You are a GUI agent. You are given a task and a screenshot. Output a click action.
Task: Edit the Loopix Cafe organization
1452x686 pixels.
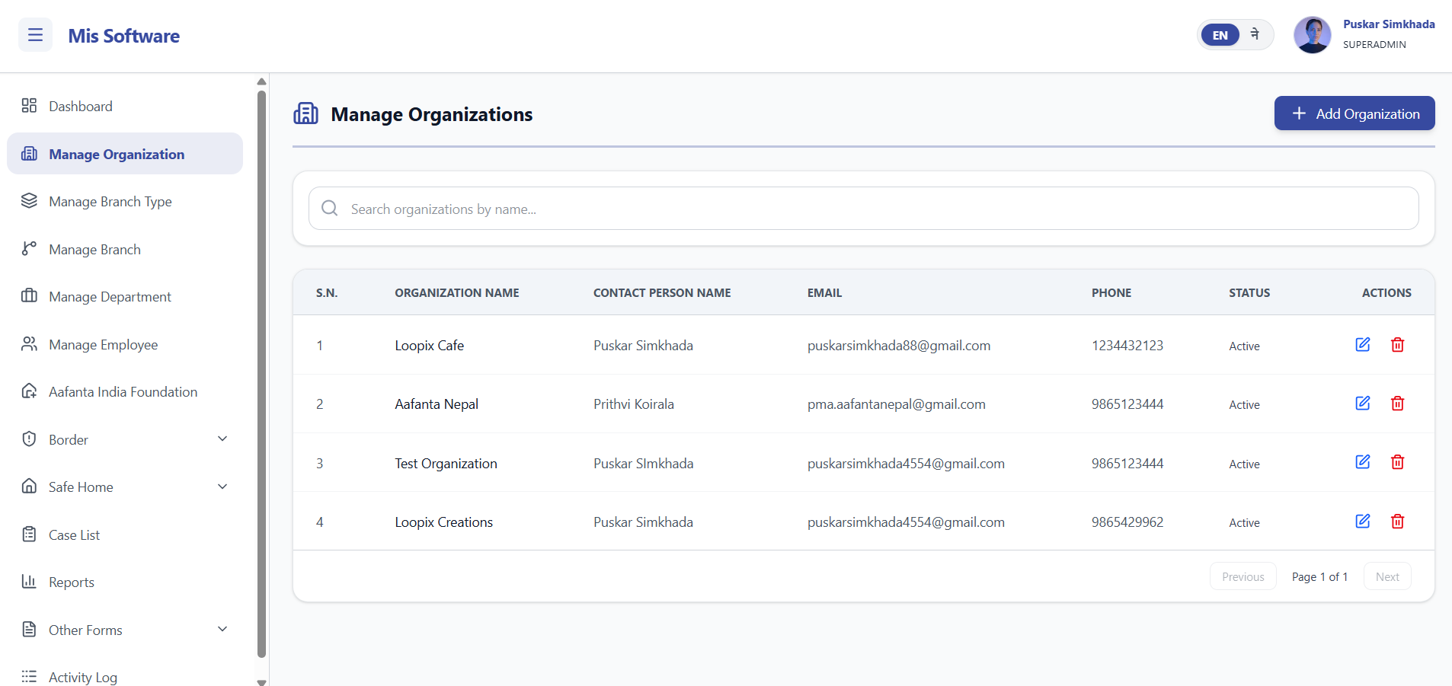(x=1363, y=345)
